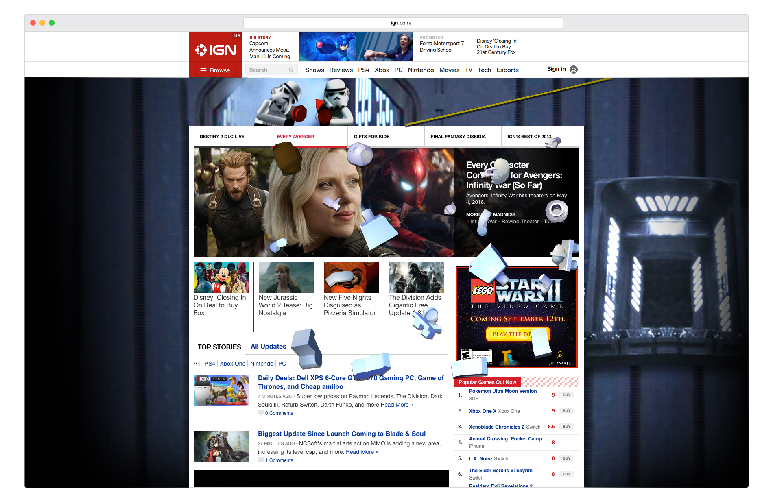773x497 pixels.
Task: Open Xenoblade Chronicles 2 listing
Action: [497, 427]
